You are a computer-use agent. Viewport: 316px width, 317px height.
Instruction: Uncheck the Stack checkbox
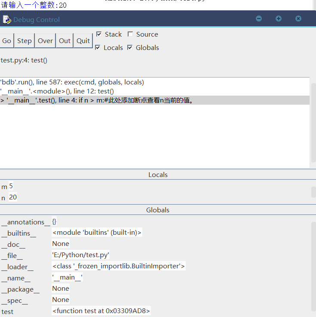pos(99,34)
